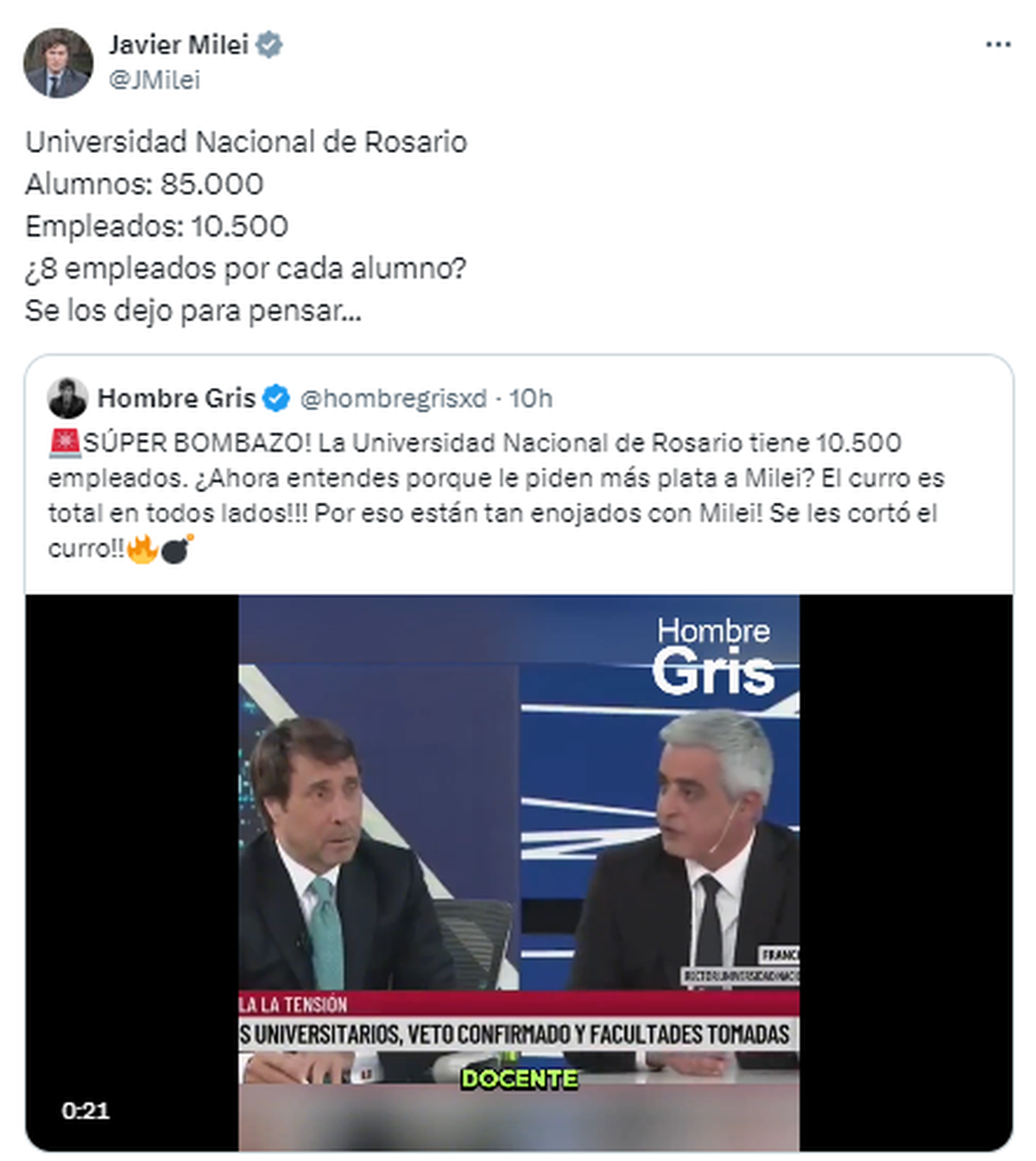Play the embedded video of the two men

[x=519, y=872]
